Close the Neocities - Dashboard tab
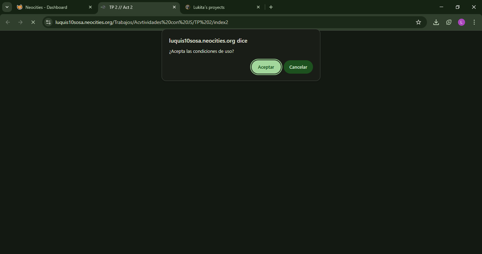This screenshot has height=254, width=482. pos(90,7)
